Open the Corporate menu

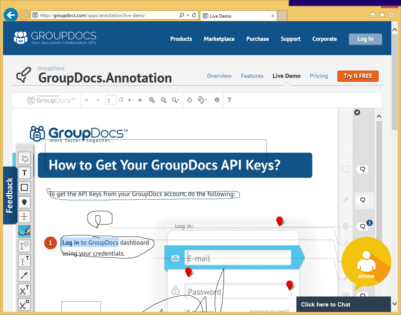click(325, 39)
